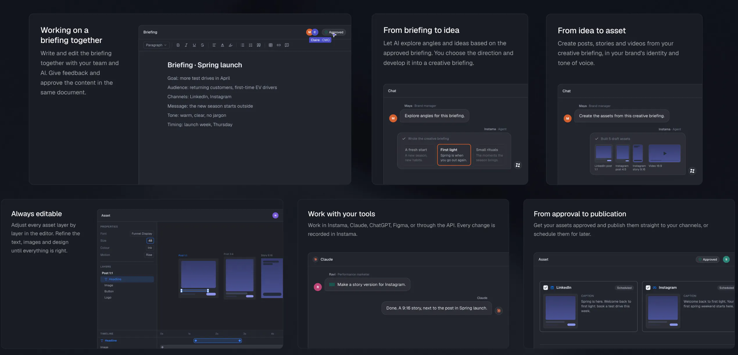The height and width of the screenshot is (355, 738).
Task: Play the Video 16:9 draft asset
Action: click(x=664, y=153)
